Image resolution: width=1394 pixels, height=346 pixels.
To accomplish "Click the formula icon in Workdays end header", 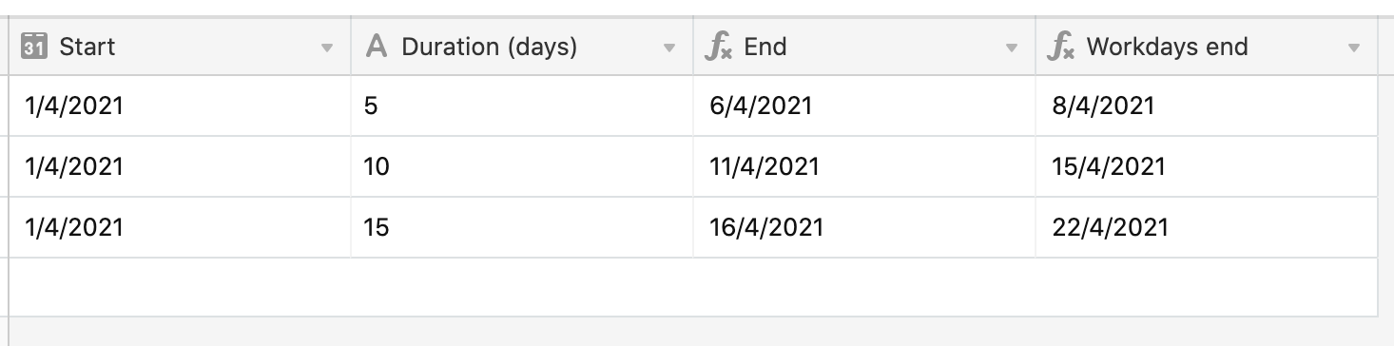I will (x=1061, y=47).
